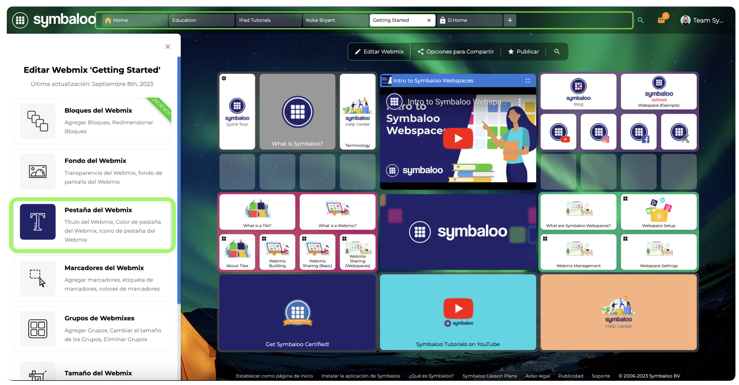Viewport: 739px width, 385px height.
Task: Click Instalar la aplicación de Symbaloo link
Action: coord(361,376)
